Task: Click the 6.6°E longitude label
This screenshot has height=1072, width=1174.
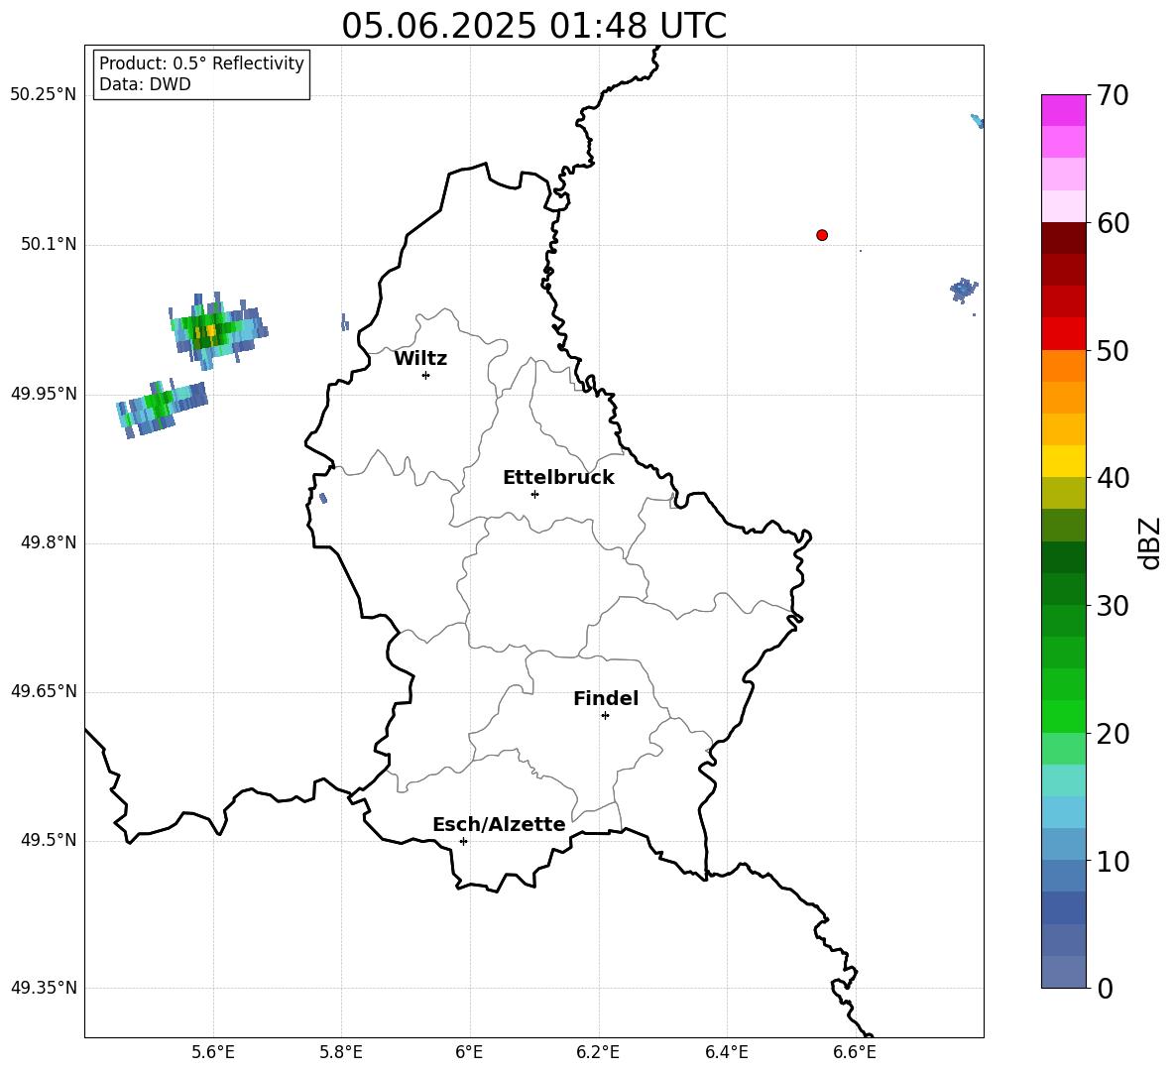Action: point(855,1053)
